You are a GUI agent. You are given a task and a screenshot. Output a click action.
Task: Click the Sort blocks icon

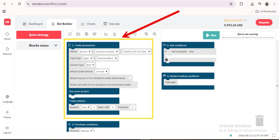(x=95, y=34)
